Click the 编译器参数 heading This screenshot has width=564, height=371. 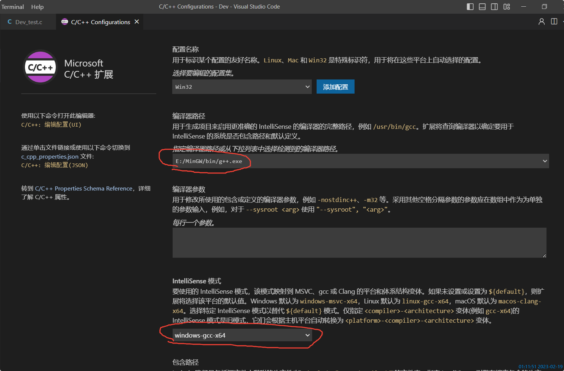(189, 189)
